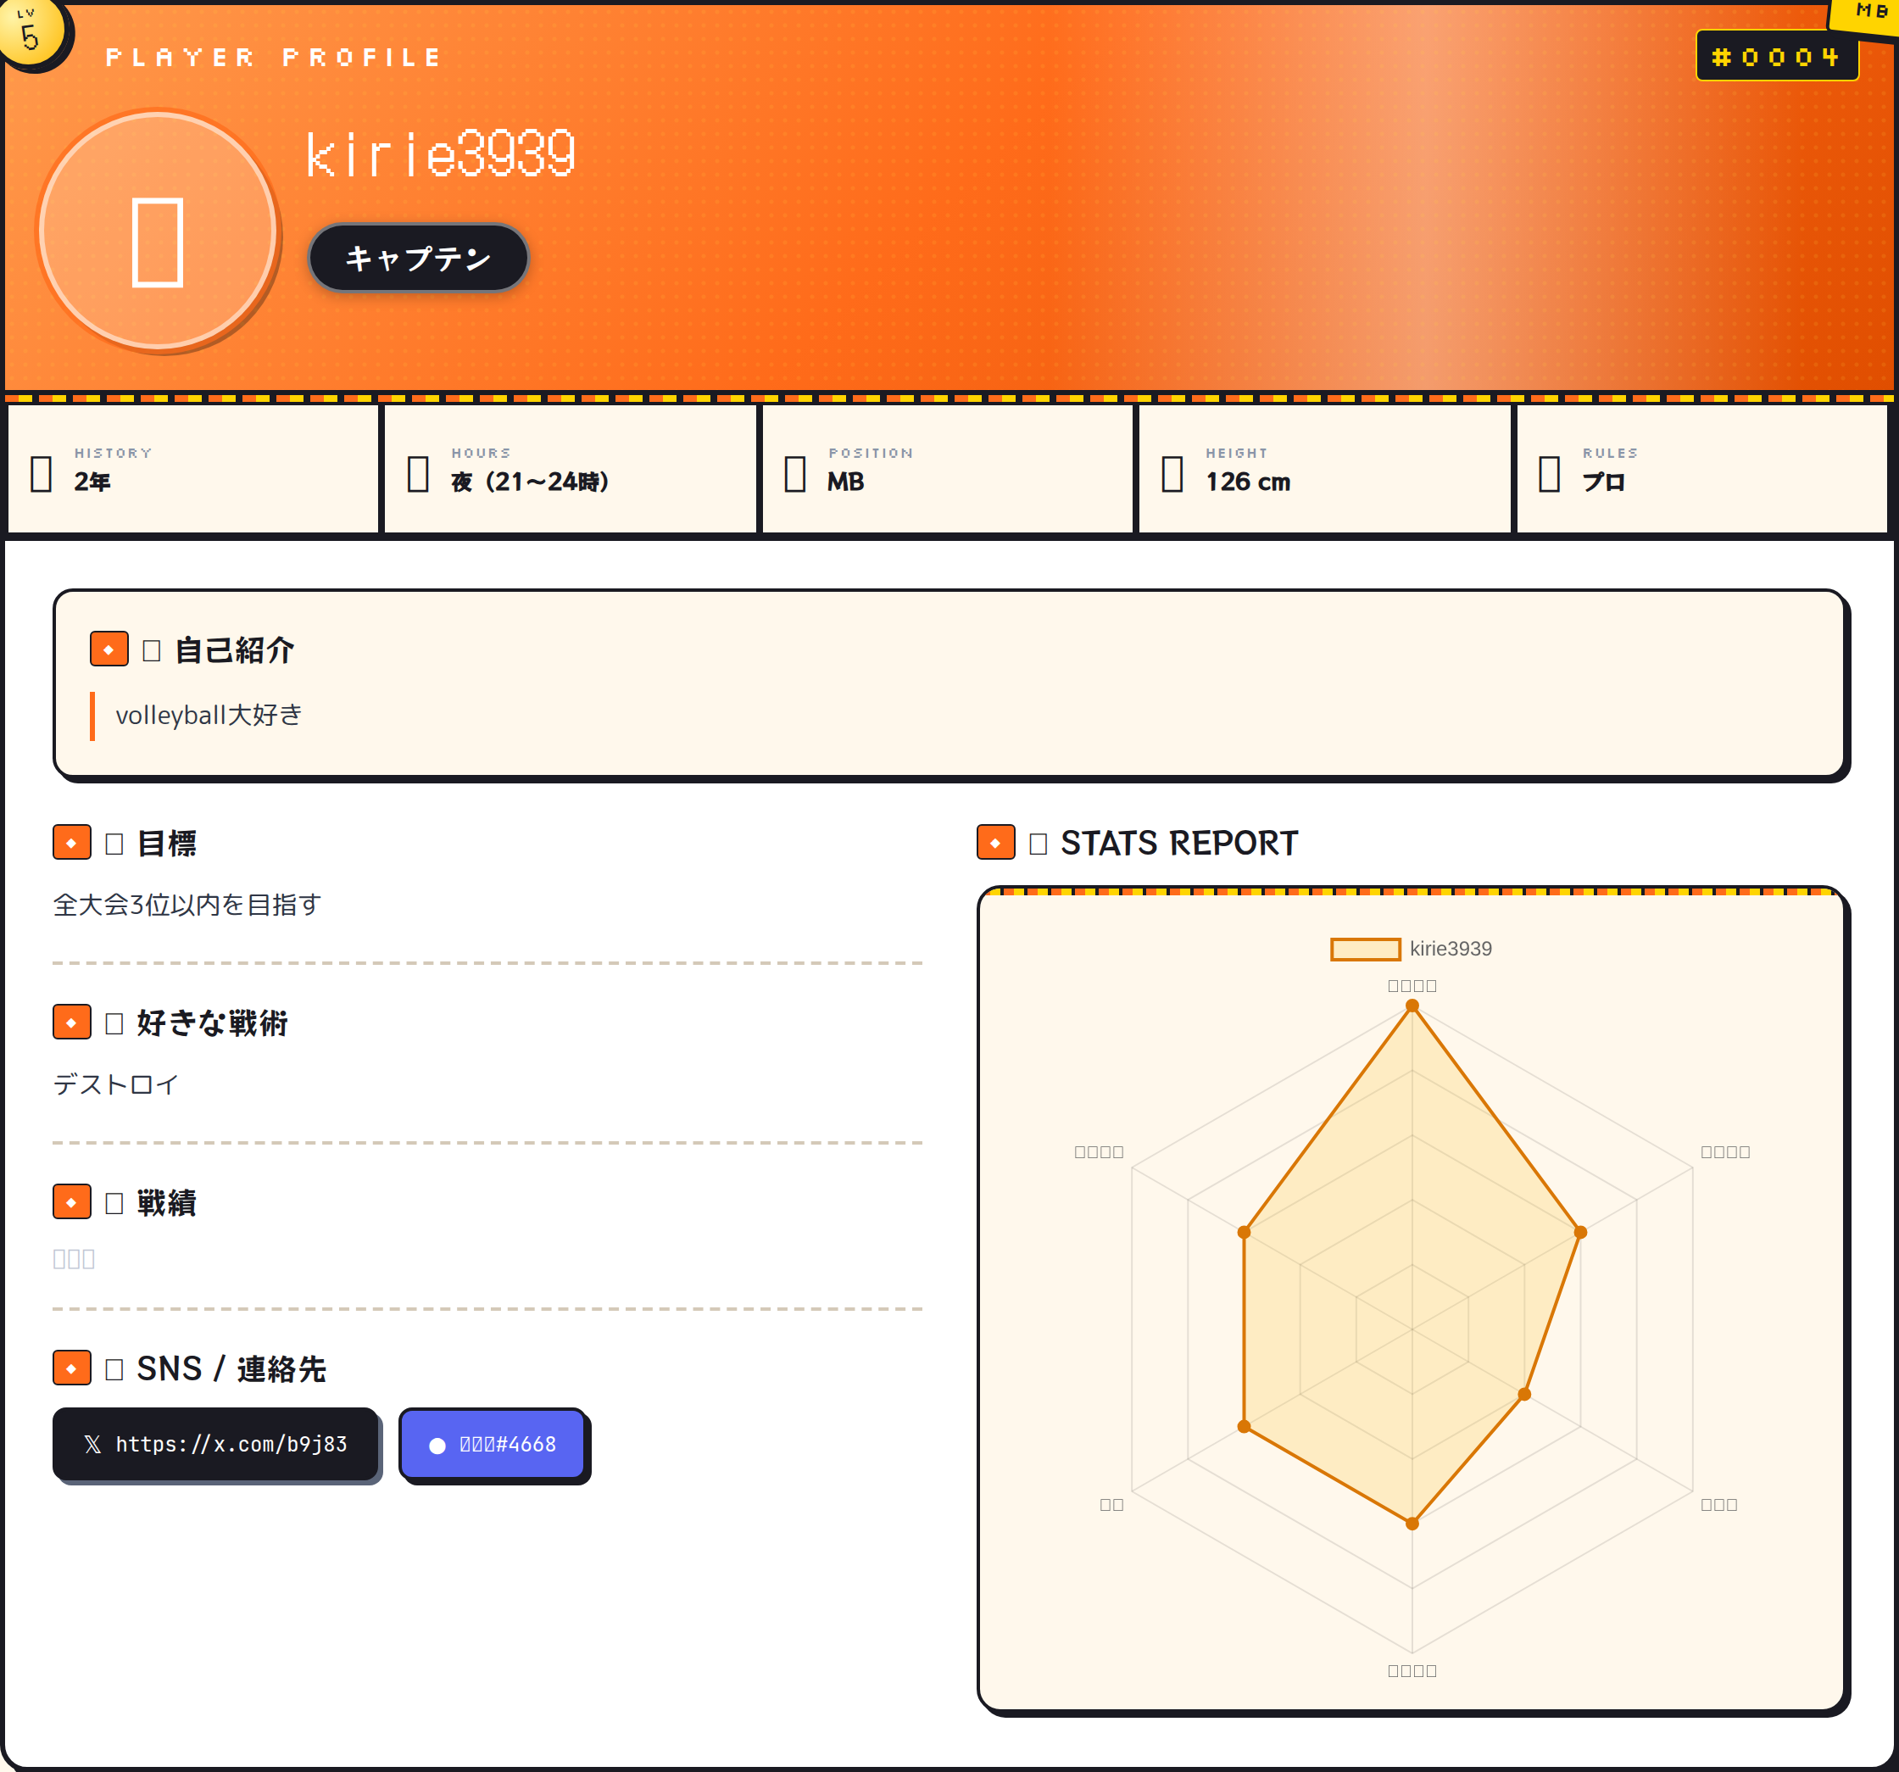Click the orange icon beside 好きな戦術
1899x1772 pixels.
point(72,1023)
